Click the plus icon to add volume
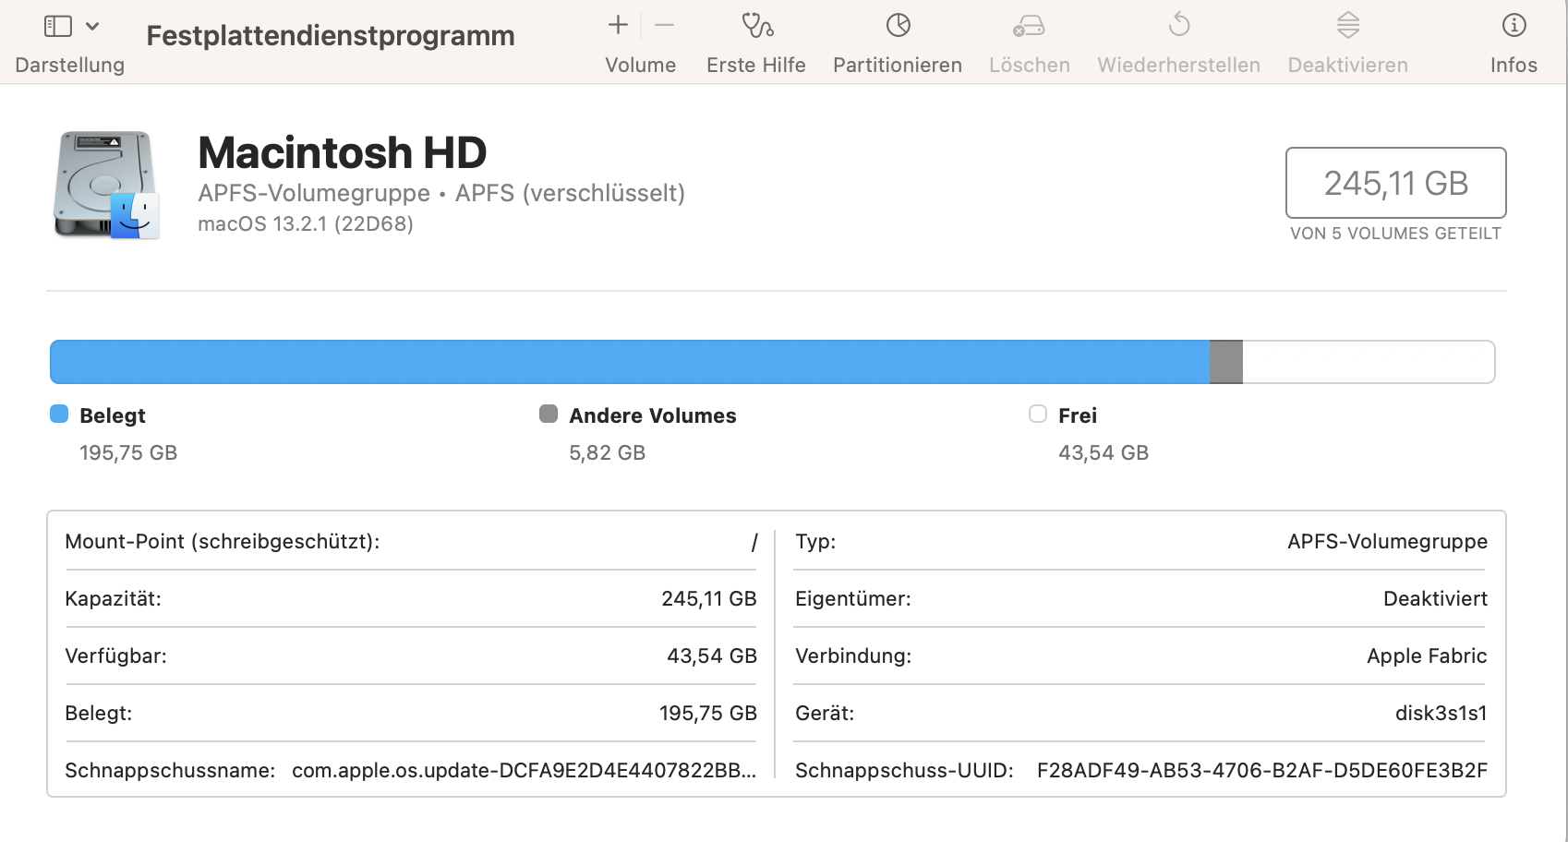Image resolution: width=1568 pixels, height=842 pixels. tap(618, 25)
